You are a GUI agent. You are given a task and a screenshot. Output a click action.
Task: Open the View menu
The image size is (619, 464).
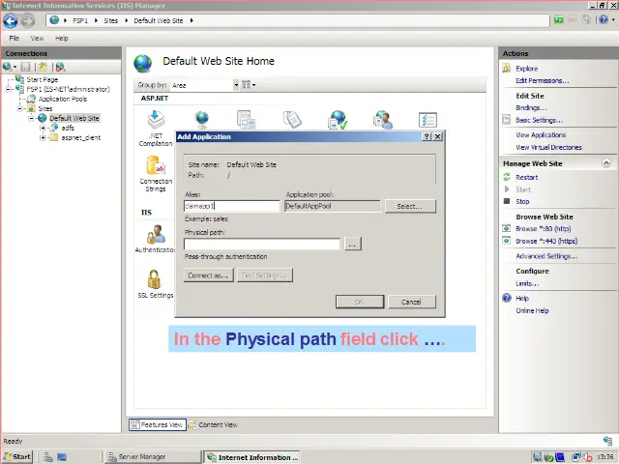click(37, 39)
